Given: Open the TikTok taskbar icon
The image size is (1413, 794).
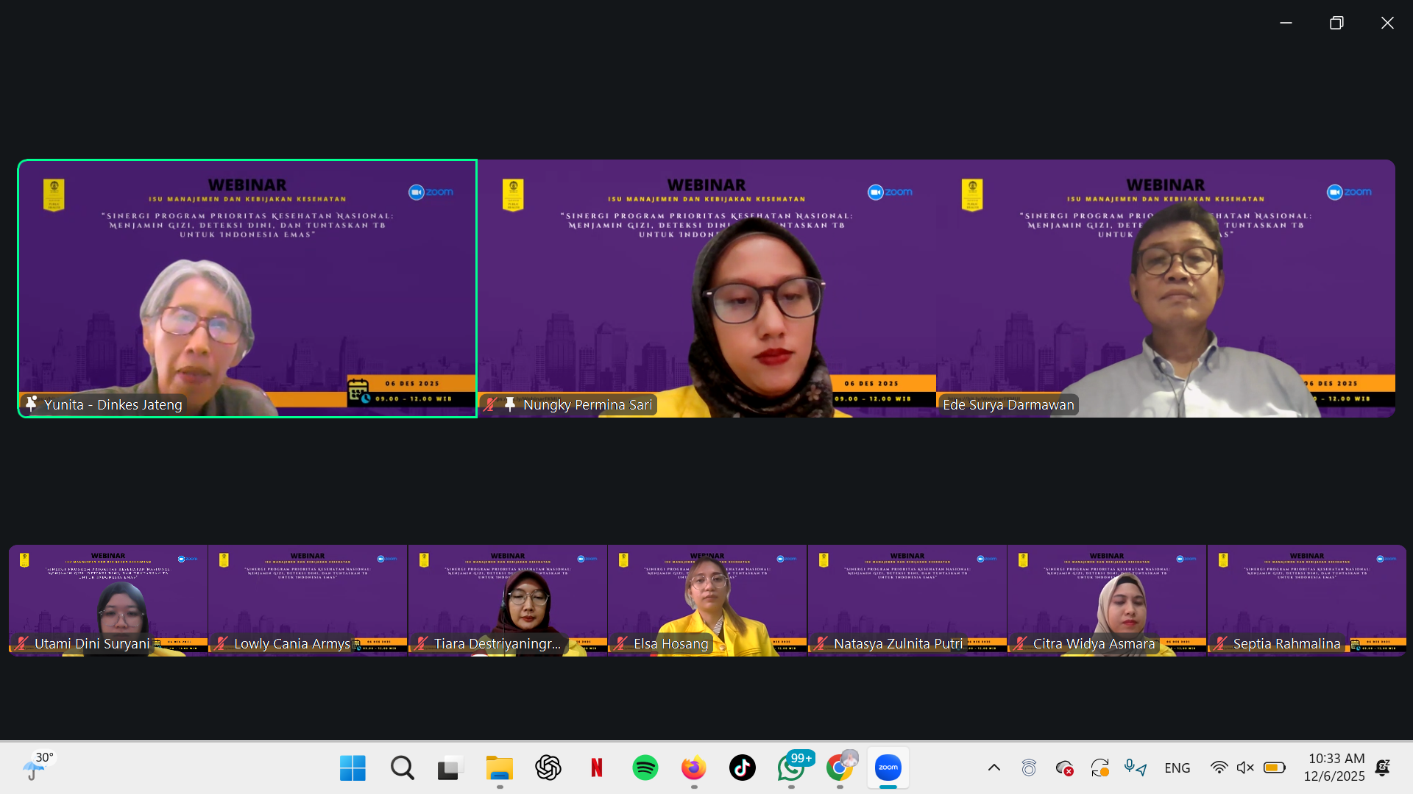Looking at the screenshot, I should click(x=742, y=768).
